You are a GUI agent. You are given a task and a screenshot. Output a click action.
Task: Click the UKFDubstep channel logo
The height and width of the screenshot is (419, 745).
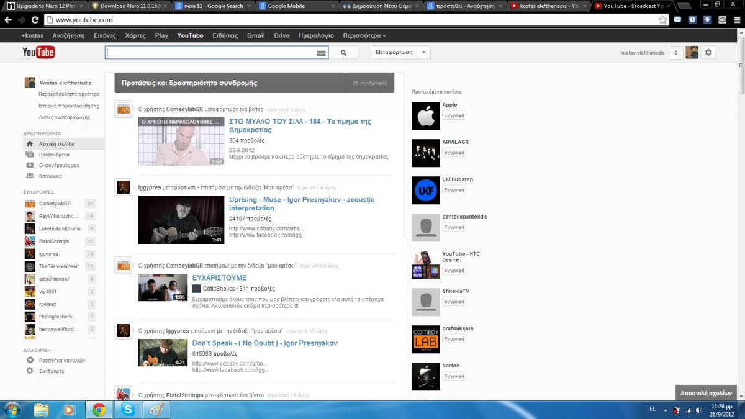coord(426,190)
